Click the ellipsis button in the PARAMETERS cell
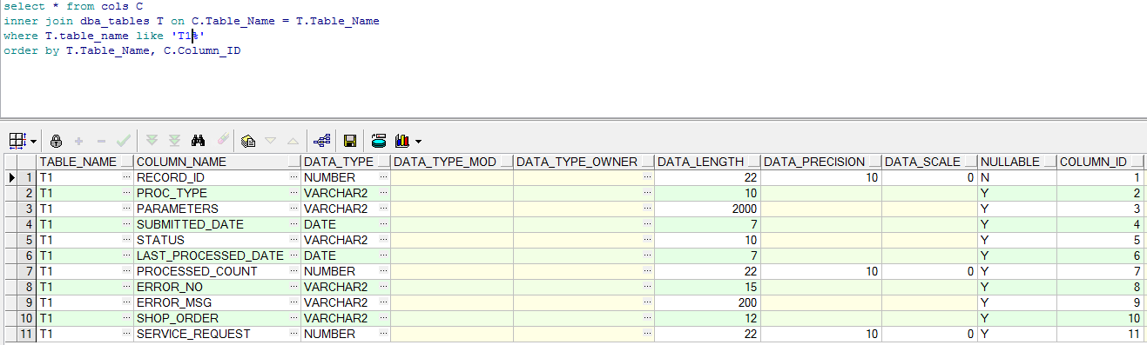The height and width of the screenshot is (345, 1147). 293,209
